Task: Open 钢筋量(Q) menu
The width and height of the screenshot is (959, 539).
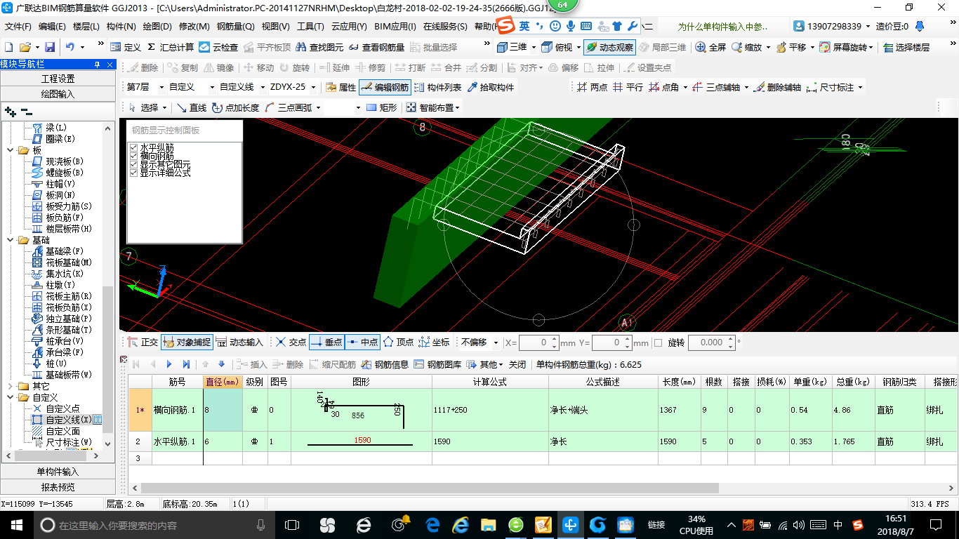Action: pyautogui.click(x=236, y=27)
